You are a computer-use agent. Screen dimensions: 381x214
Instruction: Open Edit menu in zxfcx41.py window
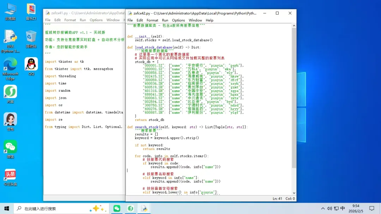click(x=58, y=20)
